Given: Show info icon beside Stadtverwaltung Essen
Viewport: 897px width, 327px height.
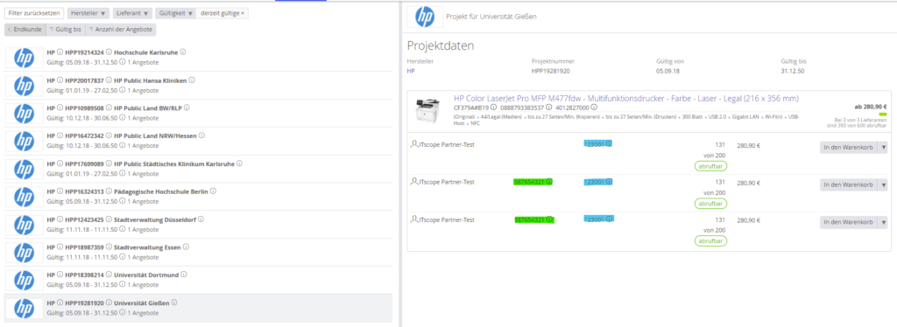Looking at the screenshot, I should click(x=186, y=247).
